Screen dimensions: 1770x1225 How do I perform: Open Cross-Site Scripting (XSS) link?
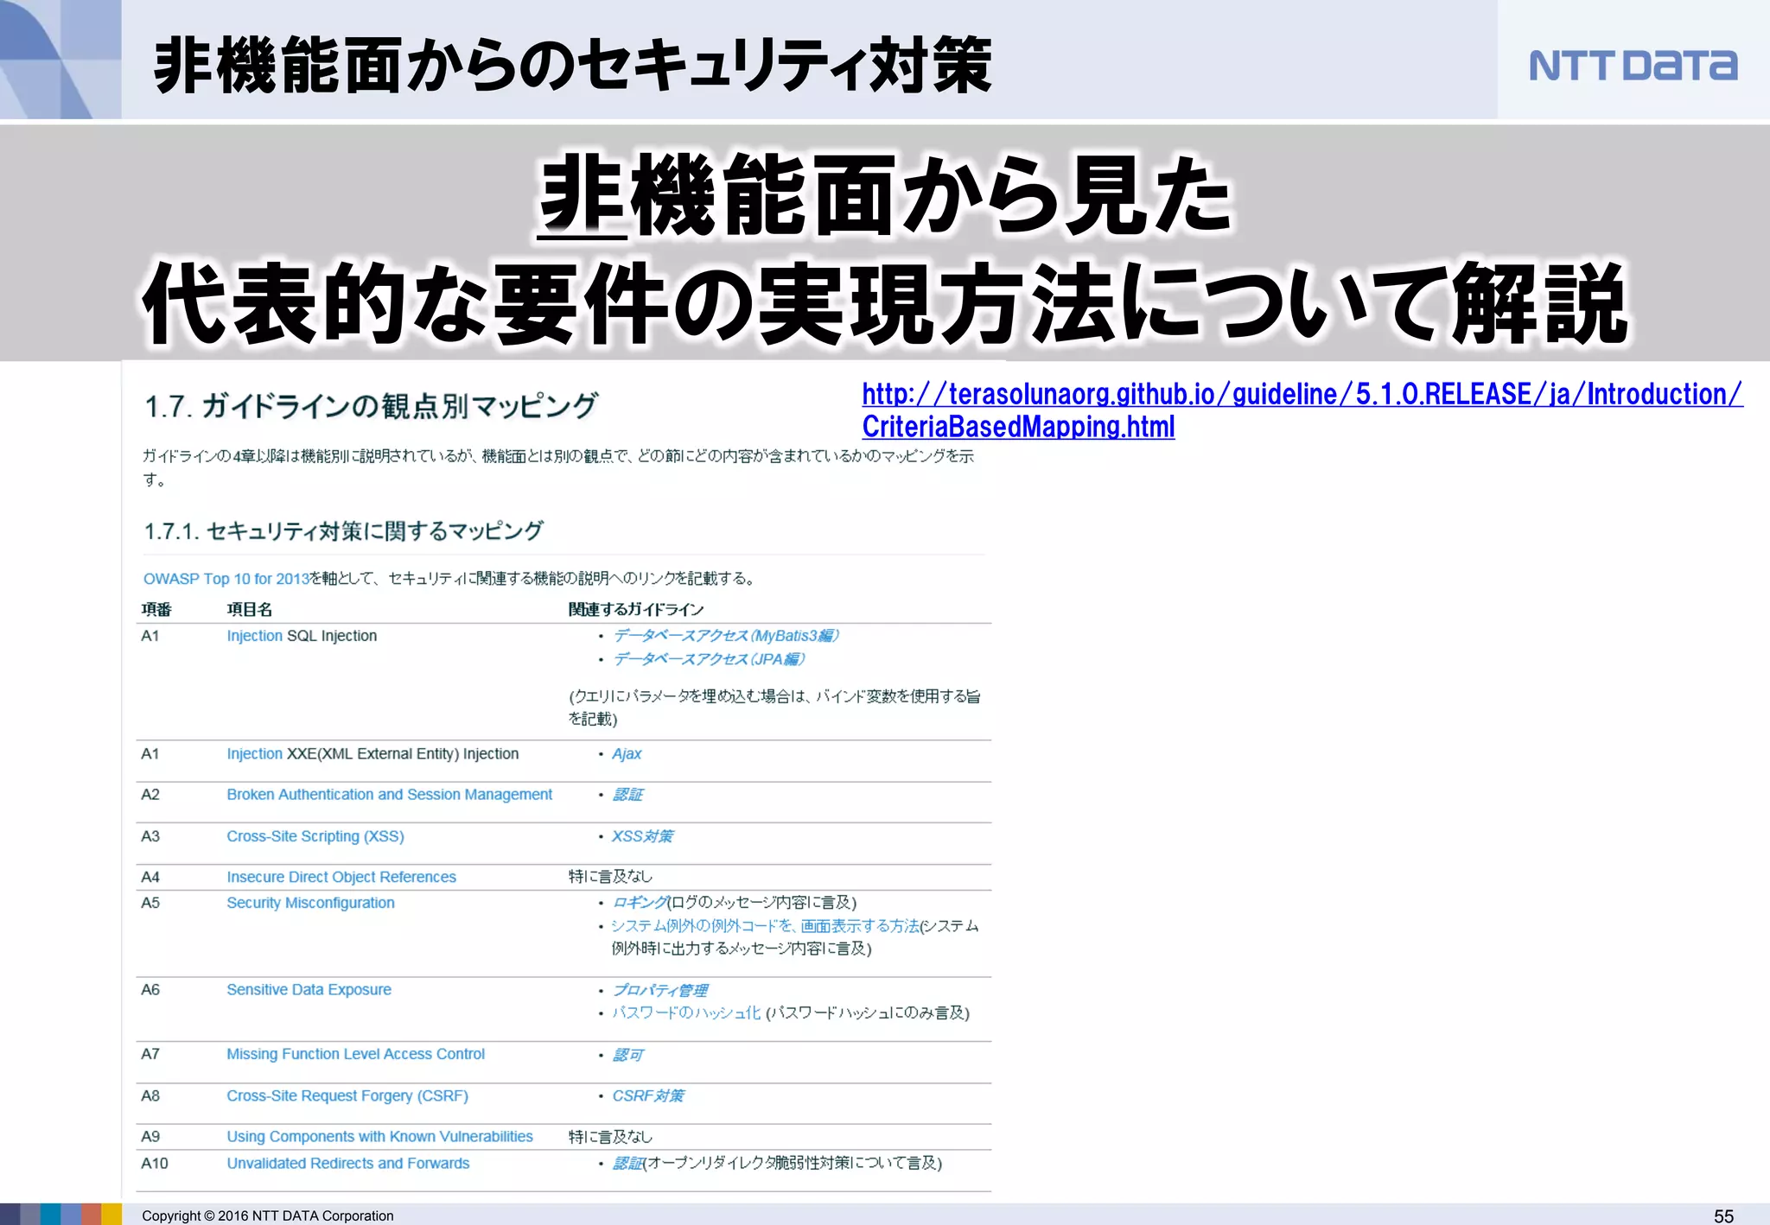pyautogui.click(x=315, y=836)
